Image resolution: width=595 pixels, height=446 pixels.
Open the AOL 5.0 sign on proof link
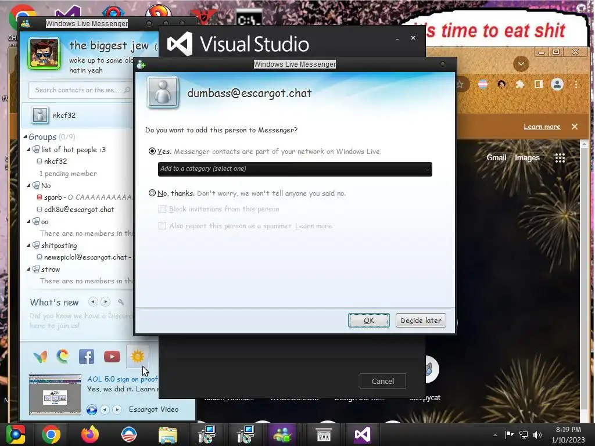(x=123, y=379)
